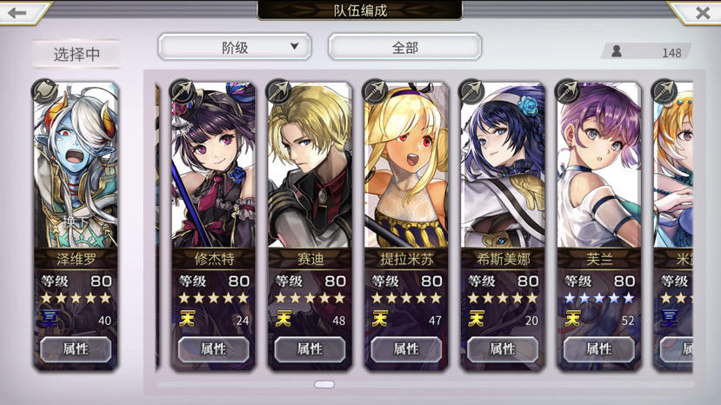
Task: Click the weapon icon on 希斯美娜 card
Action: pyautogui.click(x=471, y=90)
